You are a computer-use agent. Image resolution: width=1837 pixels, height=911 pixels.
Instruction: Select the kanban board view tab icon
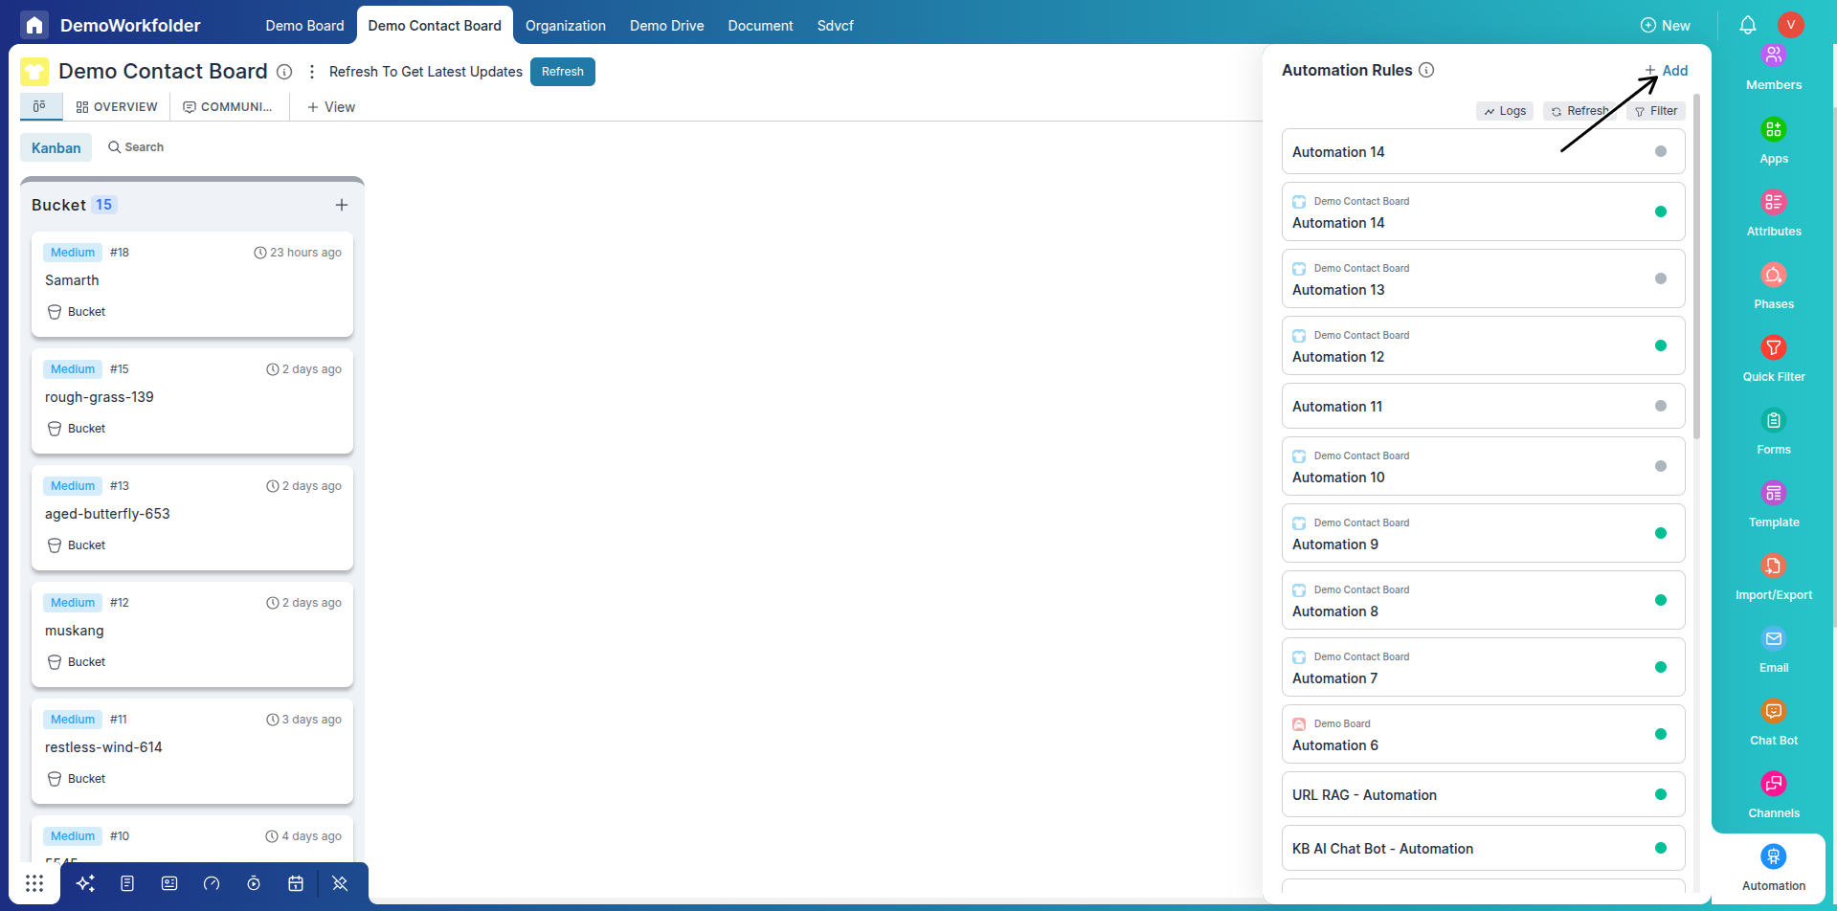pos(40,106)
